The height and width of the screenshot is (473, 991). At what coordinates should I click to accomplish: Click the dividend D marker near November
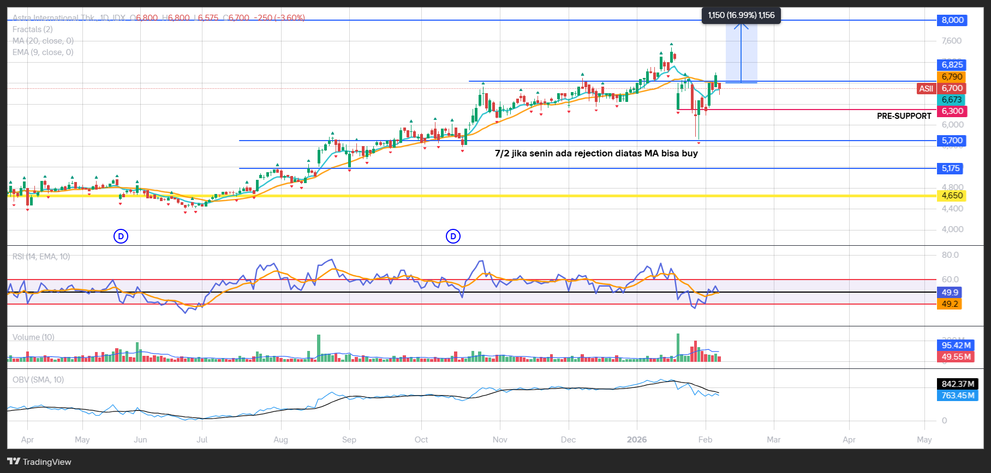pyautogui.click(x=453, y=236)
